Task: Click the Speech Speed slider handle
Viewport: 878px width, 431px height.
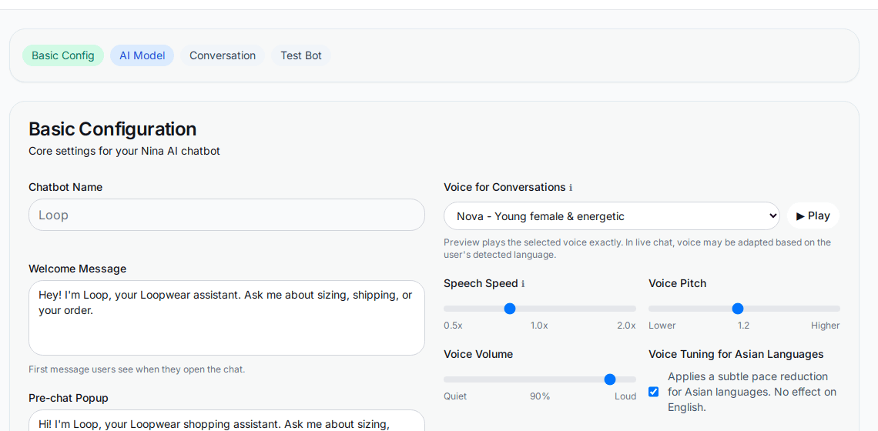Action: pos(510,309)
